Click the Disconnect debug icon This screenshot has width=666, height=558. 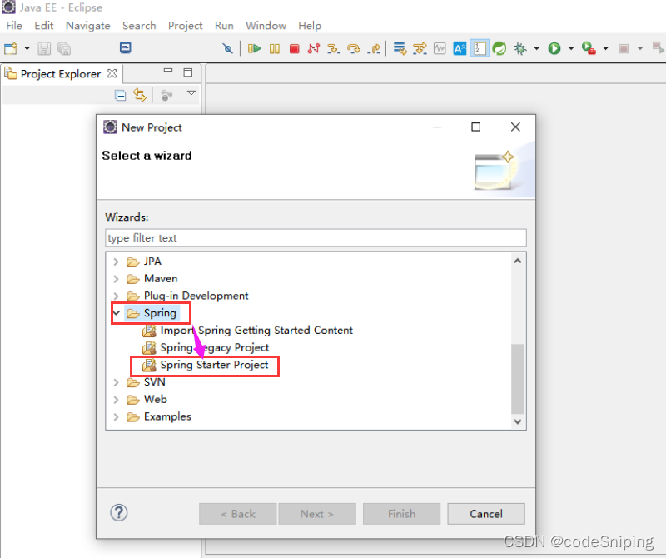(314, 48)
